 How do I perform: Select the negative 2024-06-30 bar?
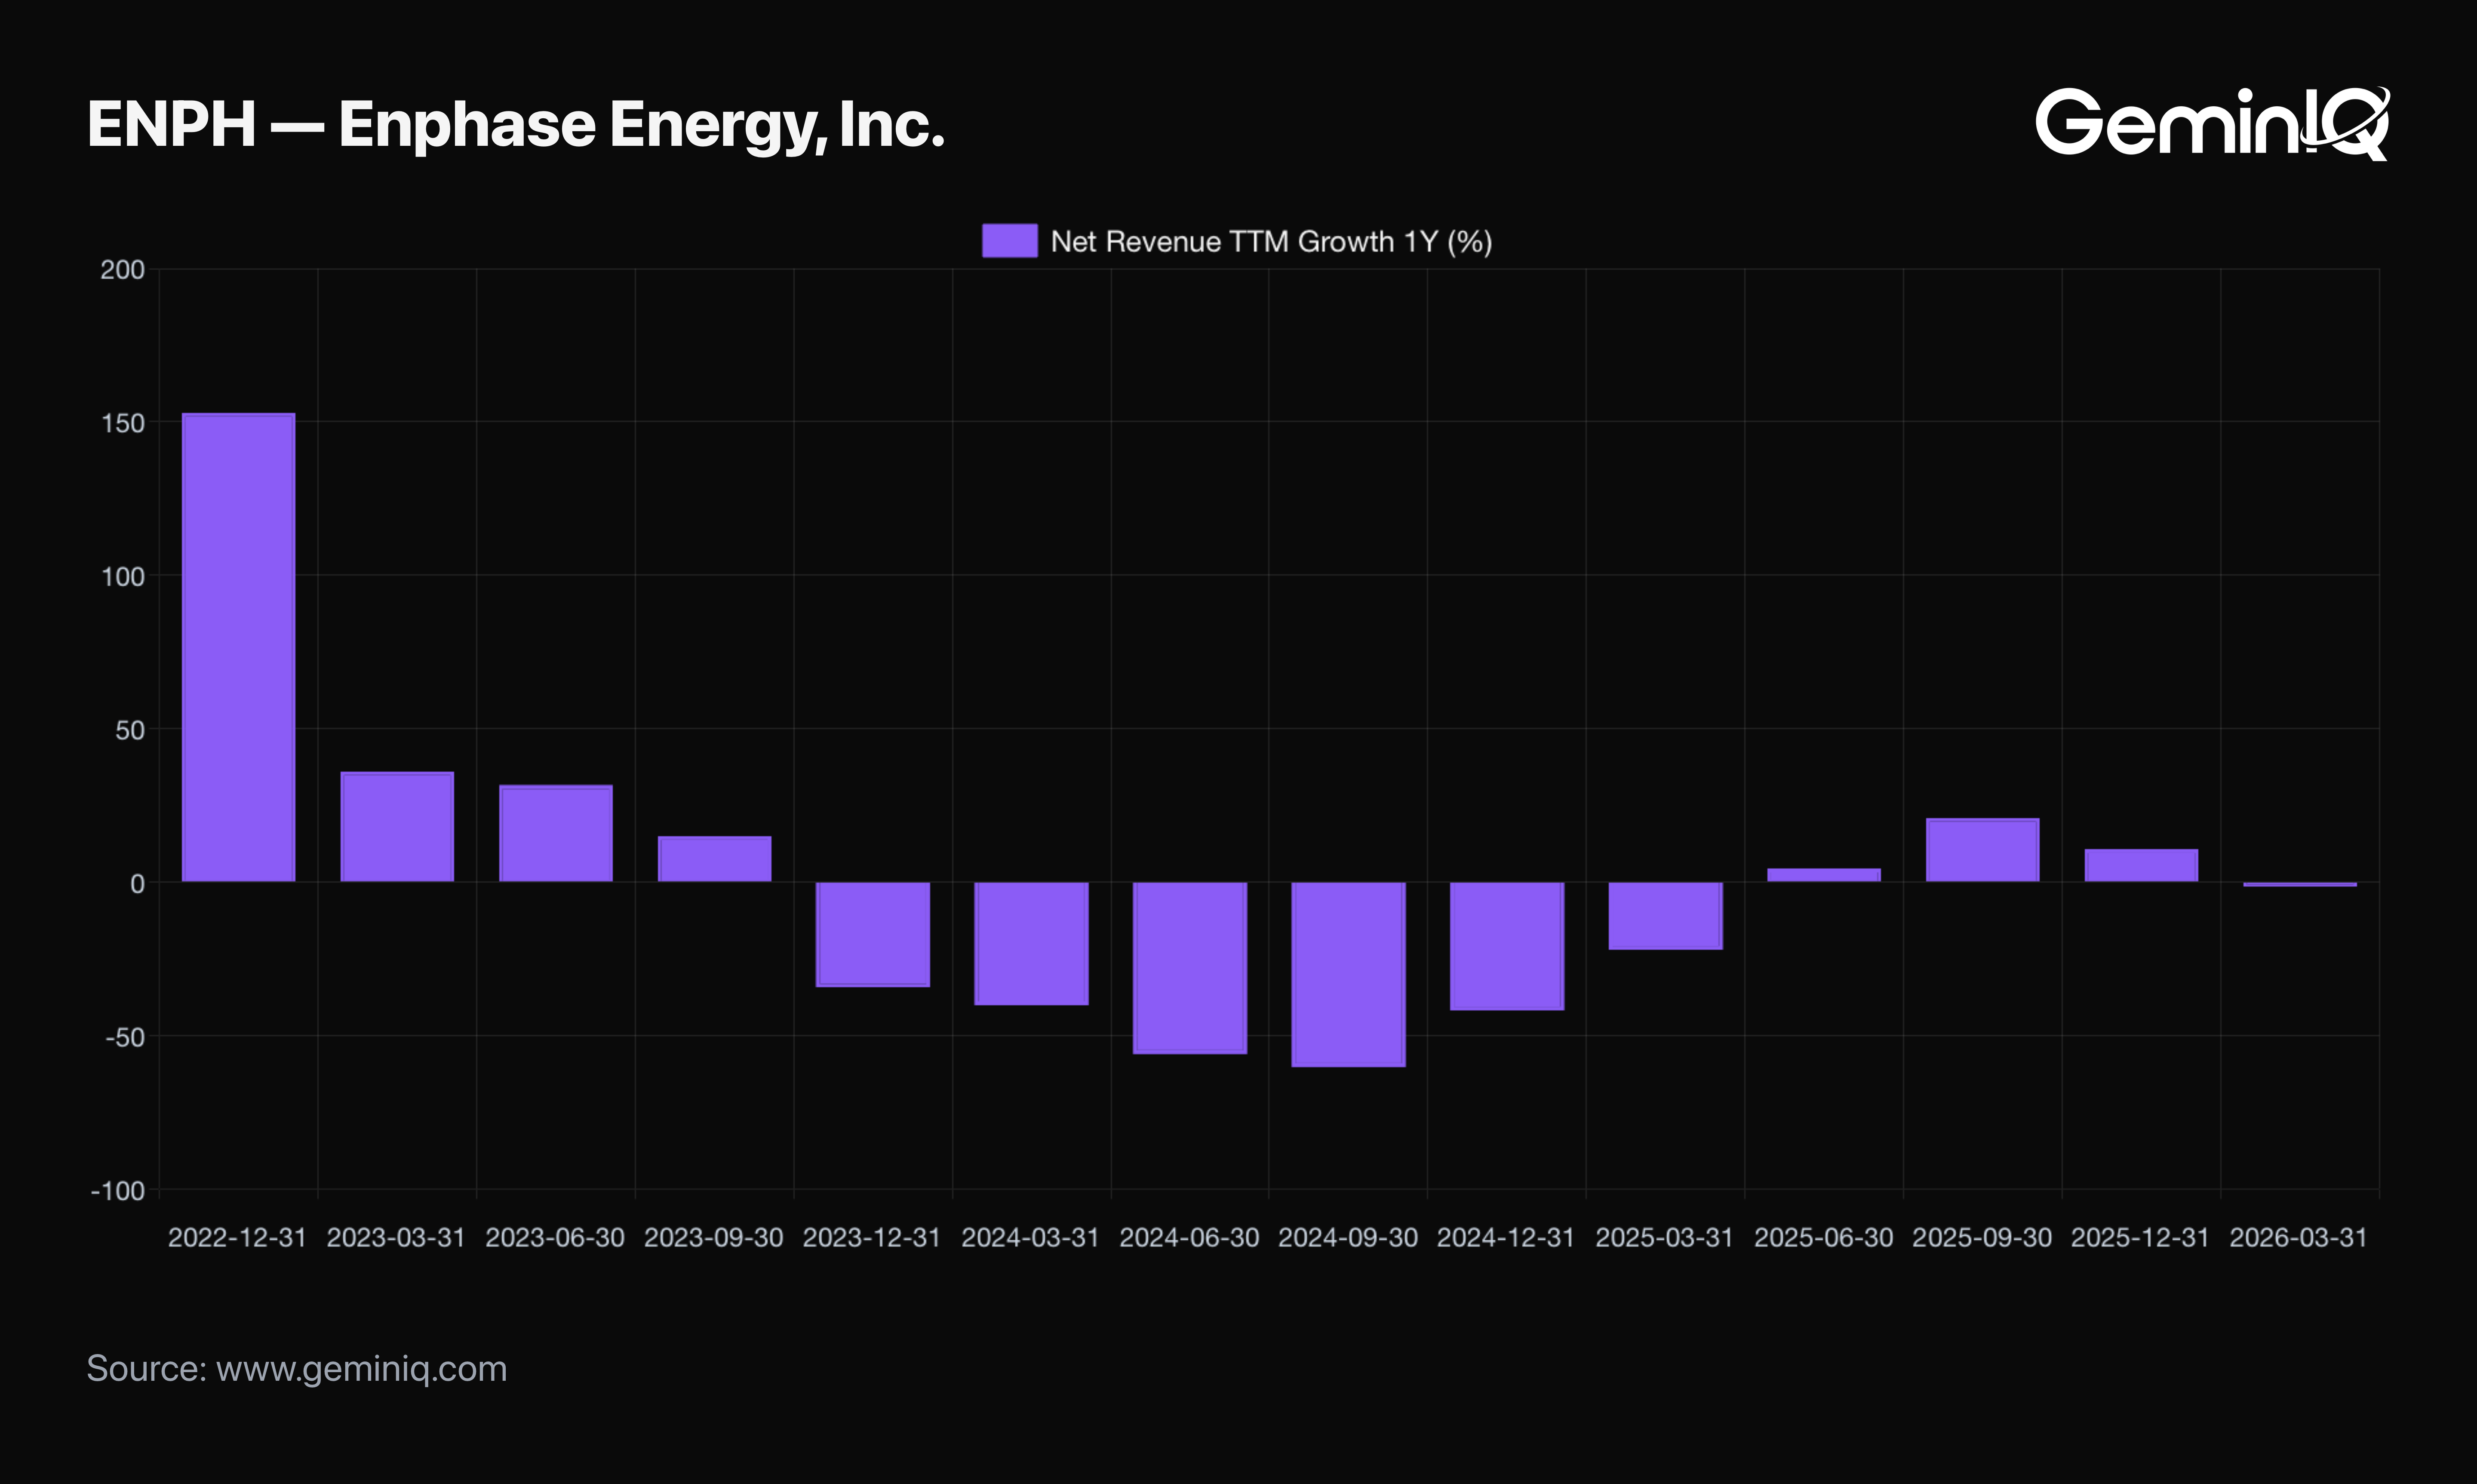pos(1189,968)
